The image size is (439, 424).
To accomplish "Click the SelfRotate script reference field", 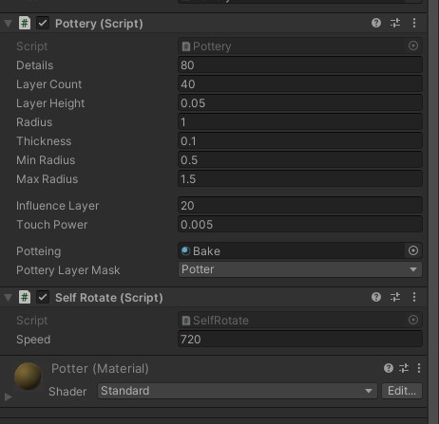I will [x=300, y=321].
